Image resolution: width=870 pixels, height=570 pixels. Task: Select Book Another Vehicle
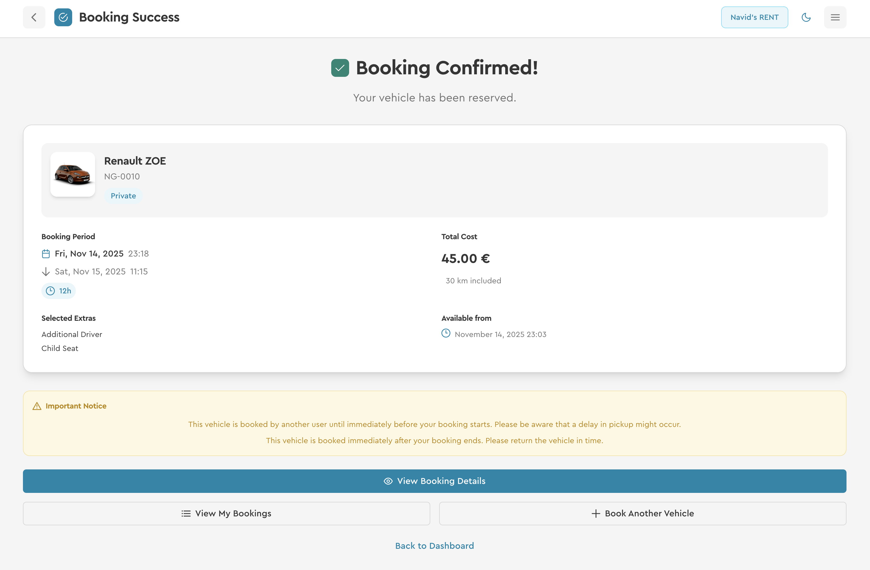[x=642, y=513]
